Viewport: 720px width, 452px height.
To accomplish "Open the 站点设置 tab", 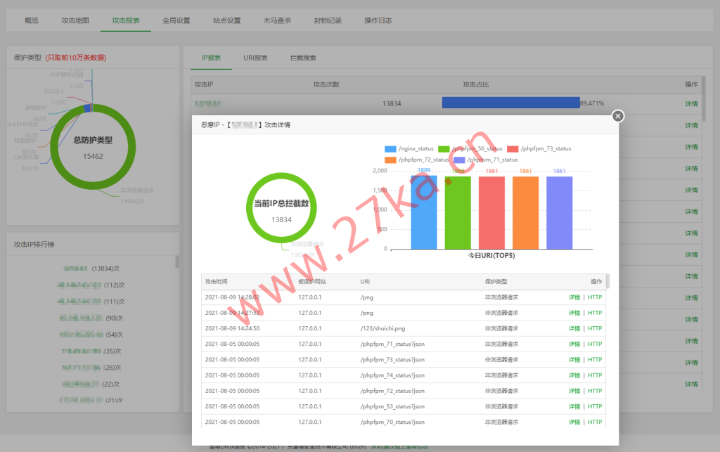I will [227, 20].
